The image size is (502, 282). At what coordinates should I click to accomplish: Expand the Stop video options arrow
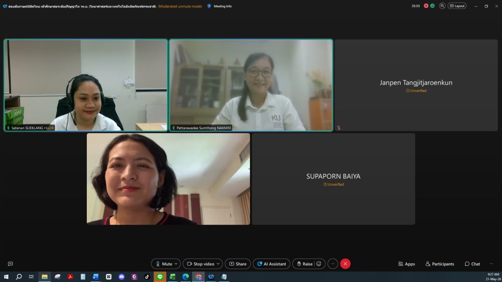218,264
